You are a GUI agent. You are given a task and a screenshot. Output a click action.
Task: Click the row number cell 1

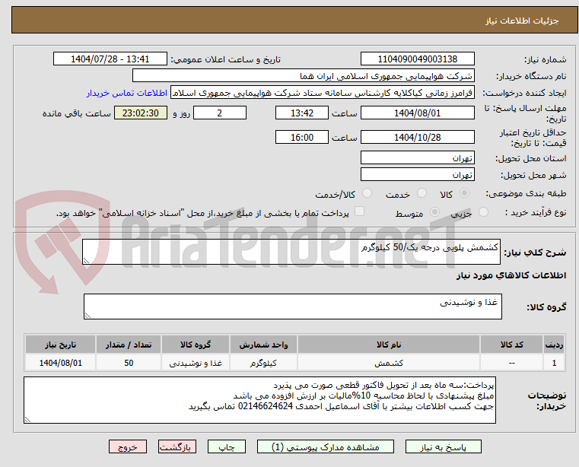tap(554, 363)
